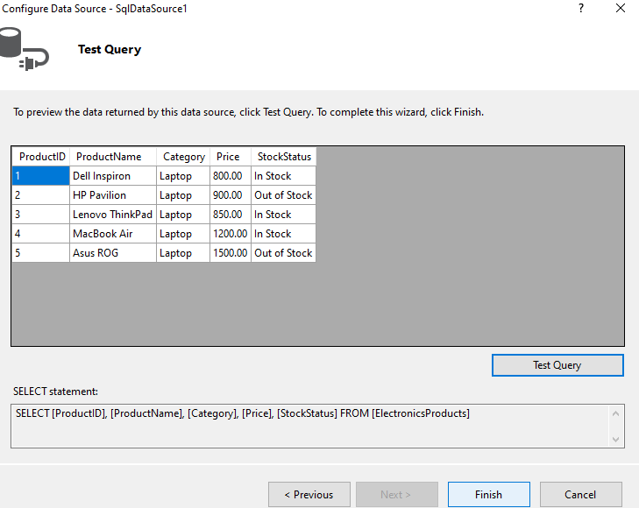
Task: Select the StockStatus column header
Action: pyautogui.click(x=283, y=157)
